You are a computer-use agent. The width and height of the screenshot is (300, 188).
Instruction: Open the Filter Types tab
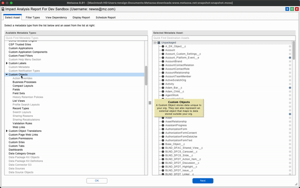tap(32, 18)
